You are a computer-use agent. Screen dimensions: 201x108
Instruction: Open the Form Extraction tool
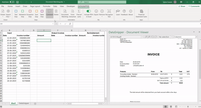[x=72, y=13]
